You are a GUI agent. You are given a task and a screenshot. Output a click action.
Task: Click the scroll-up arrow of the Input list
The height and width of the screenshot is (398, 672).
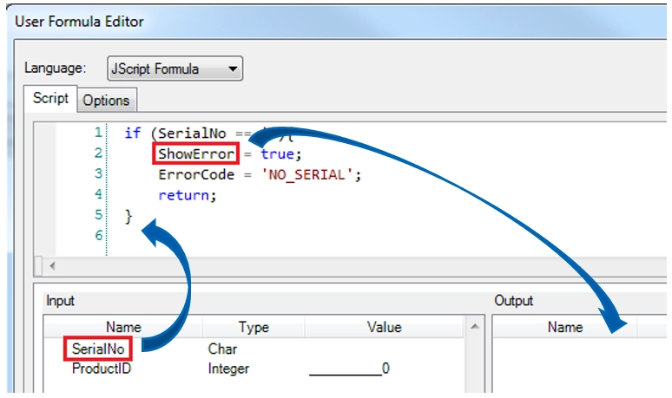[x=474, y=327]
